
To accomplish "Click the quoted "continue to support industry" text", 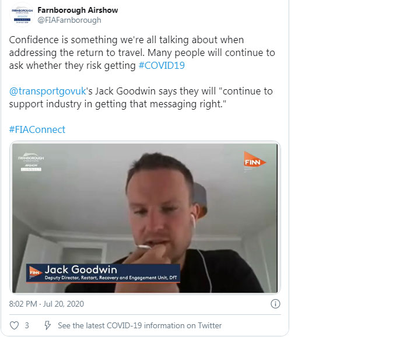I will tap(141, 97).
